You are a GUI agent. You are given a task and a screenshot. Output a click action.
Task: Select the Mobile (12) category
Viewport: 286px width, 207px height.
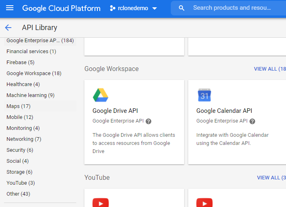(x=20, y=117)
